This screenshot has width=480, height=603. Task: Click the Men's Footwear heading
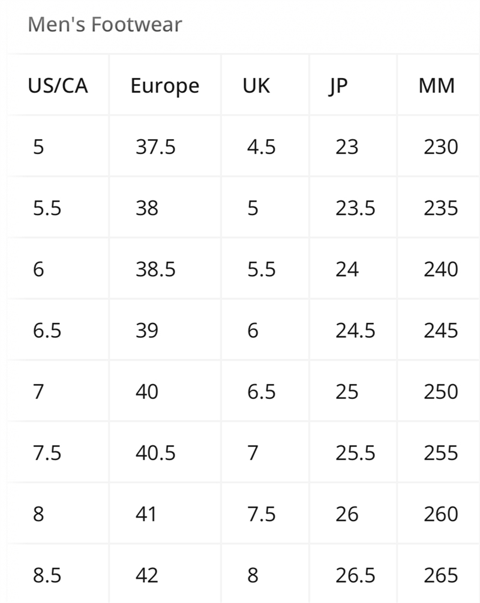click(x=104, y=25)
